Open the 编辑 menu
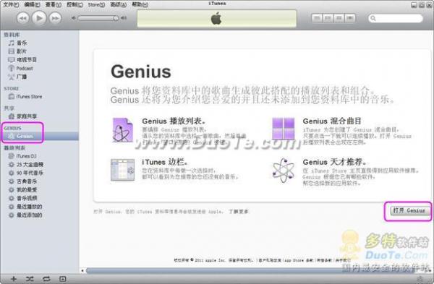Viewport: 434px width, 284px height. click(32, 4)
